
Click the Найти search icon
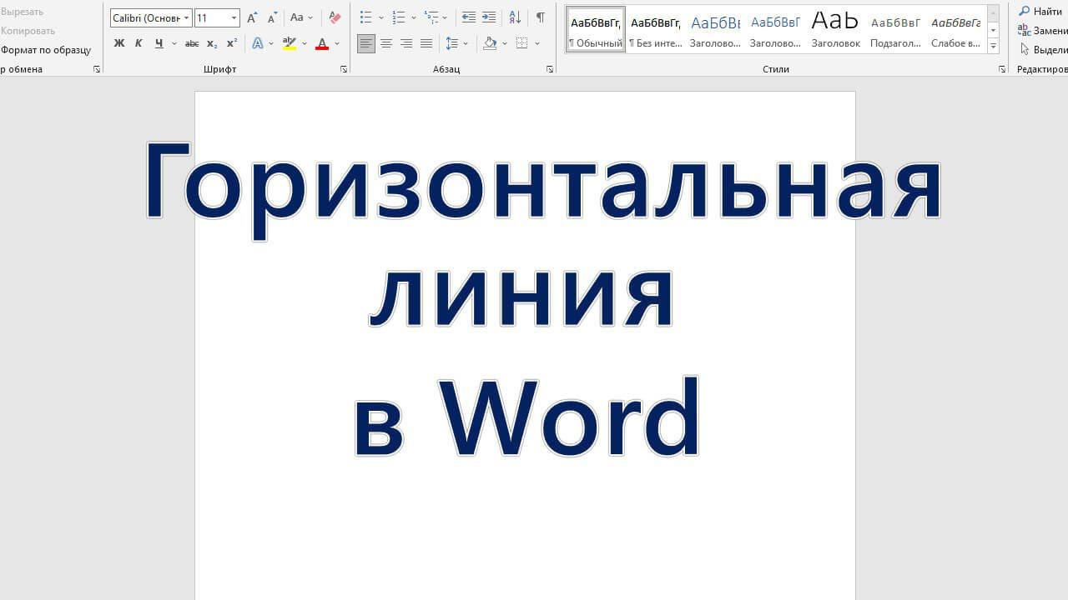point(1025,12)
